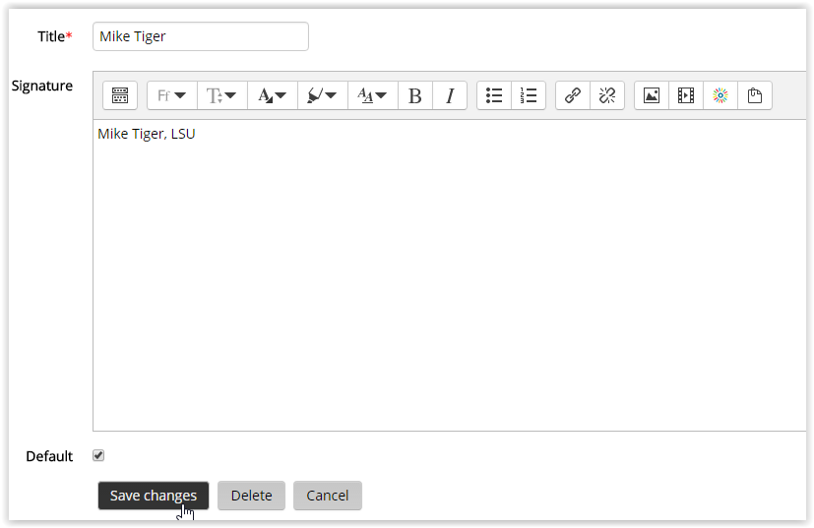814x528 pixels.
Task: Insert media video file
Action: 686,95
